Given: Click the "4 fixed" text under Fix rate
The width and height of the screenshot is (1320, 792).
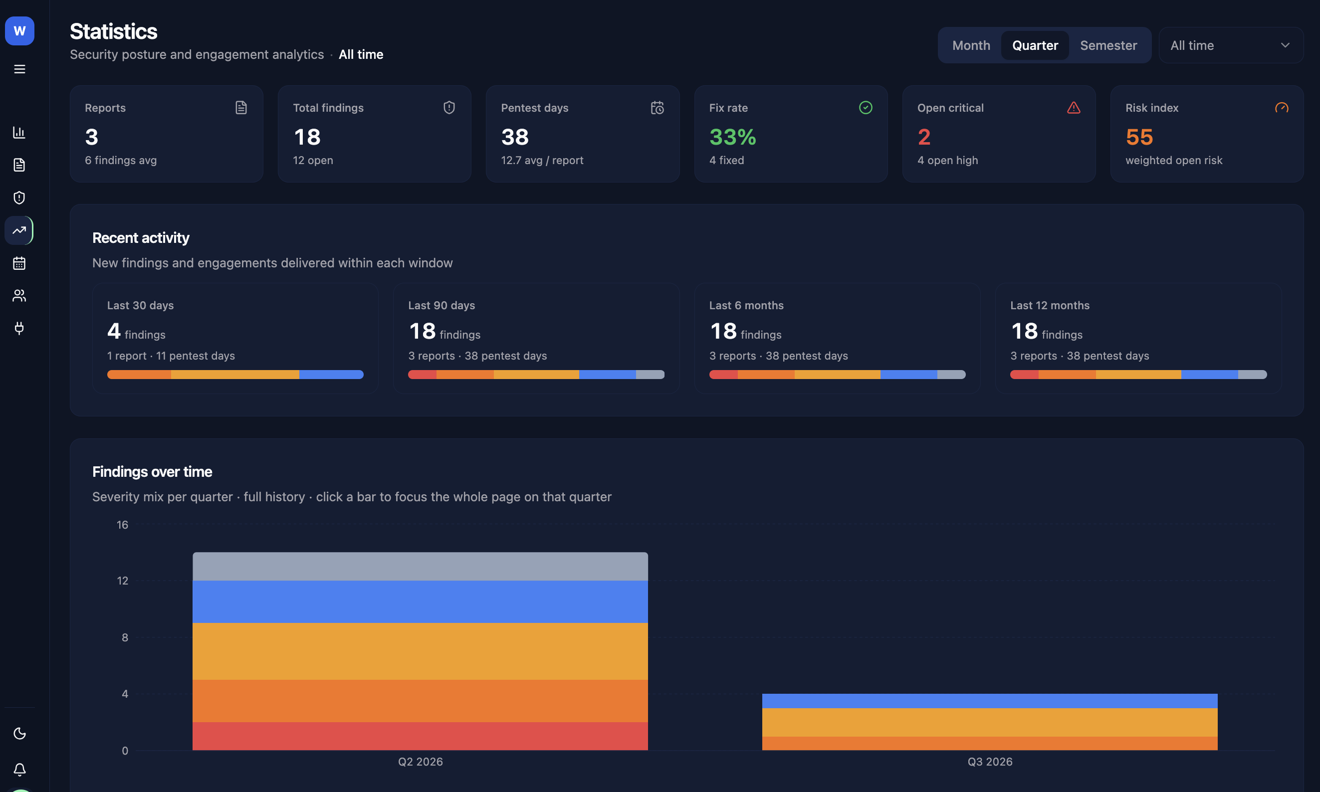Looking at the screenshot, I should (x=726, y=160).
